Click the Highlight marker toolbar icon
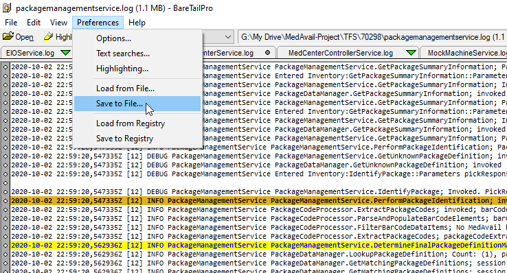This screenshot has height=273, width=507. [48, 36]
